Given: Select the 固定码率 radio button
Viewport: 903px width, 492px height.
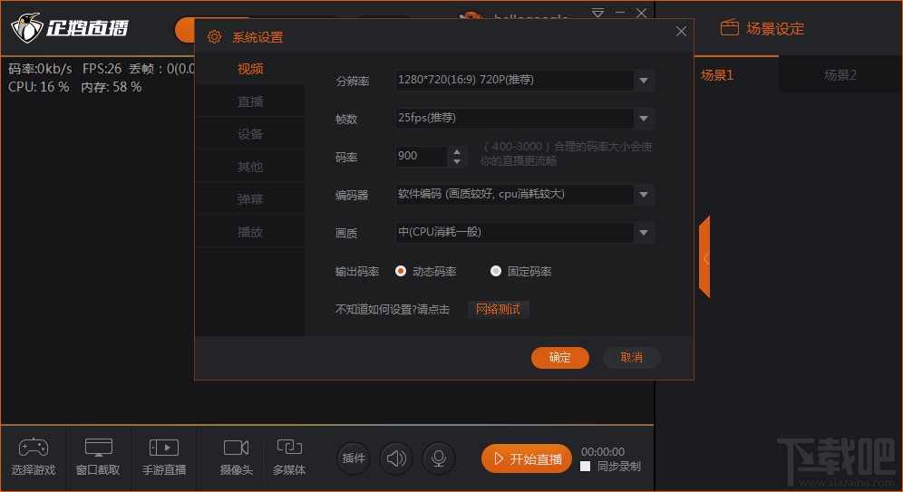Looking at the screenshot, I should pyautogui.click(x=495, y=271).
